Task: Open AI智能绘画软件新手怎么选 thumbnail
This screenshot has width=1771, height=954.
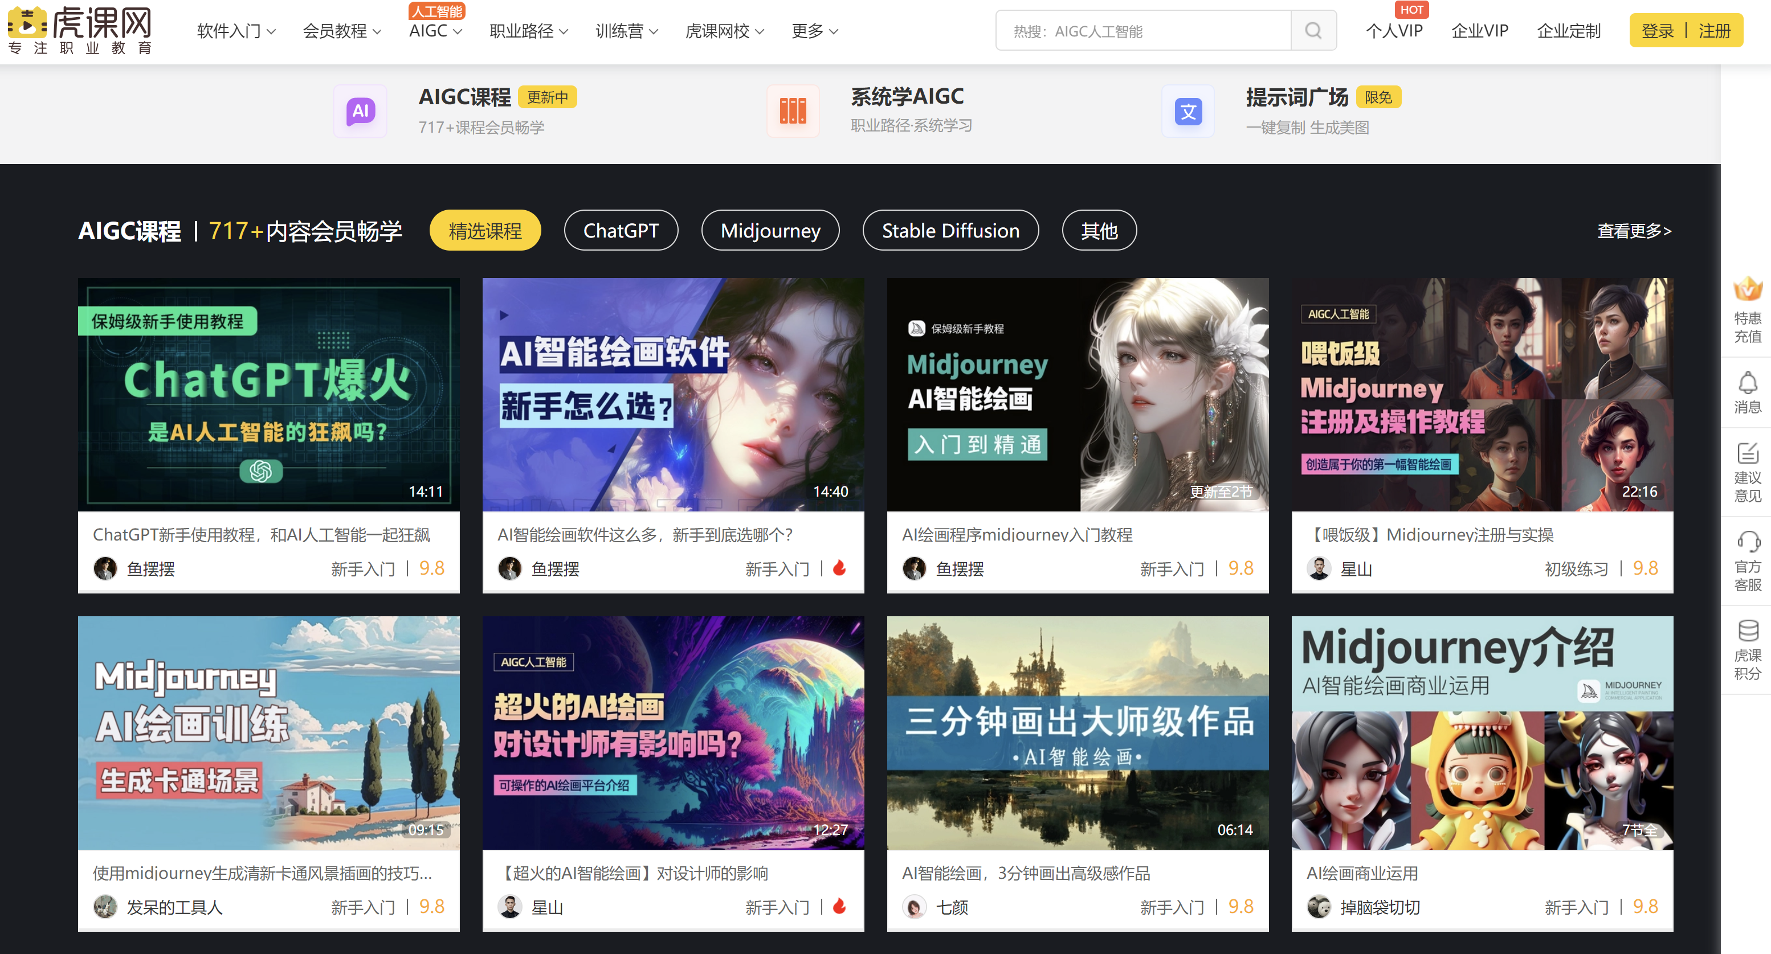Action: click(x=673, y=394)
